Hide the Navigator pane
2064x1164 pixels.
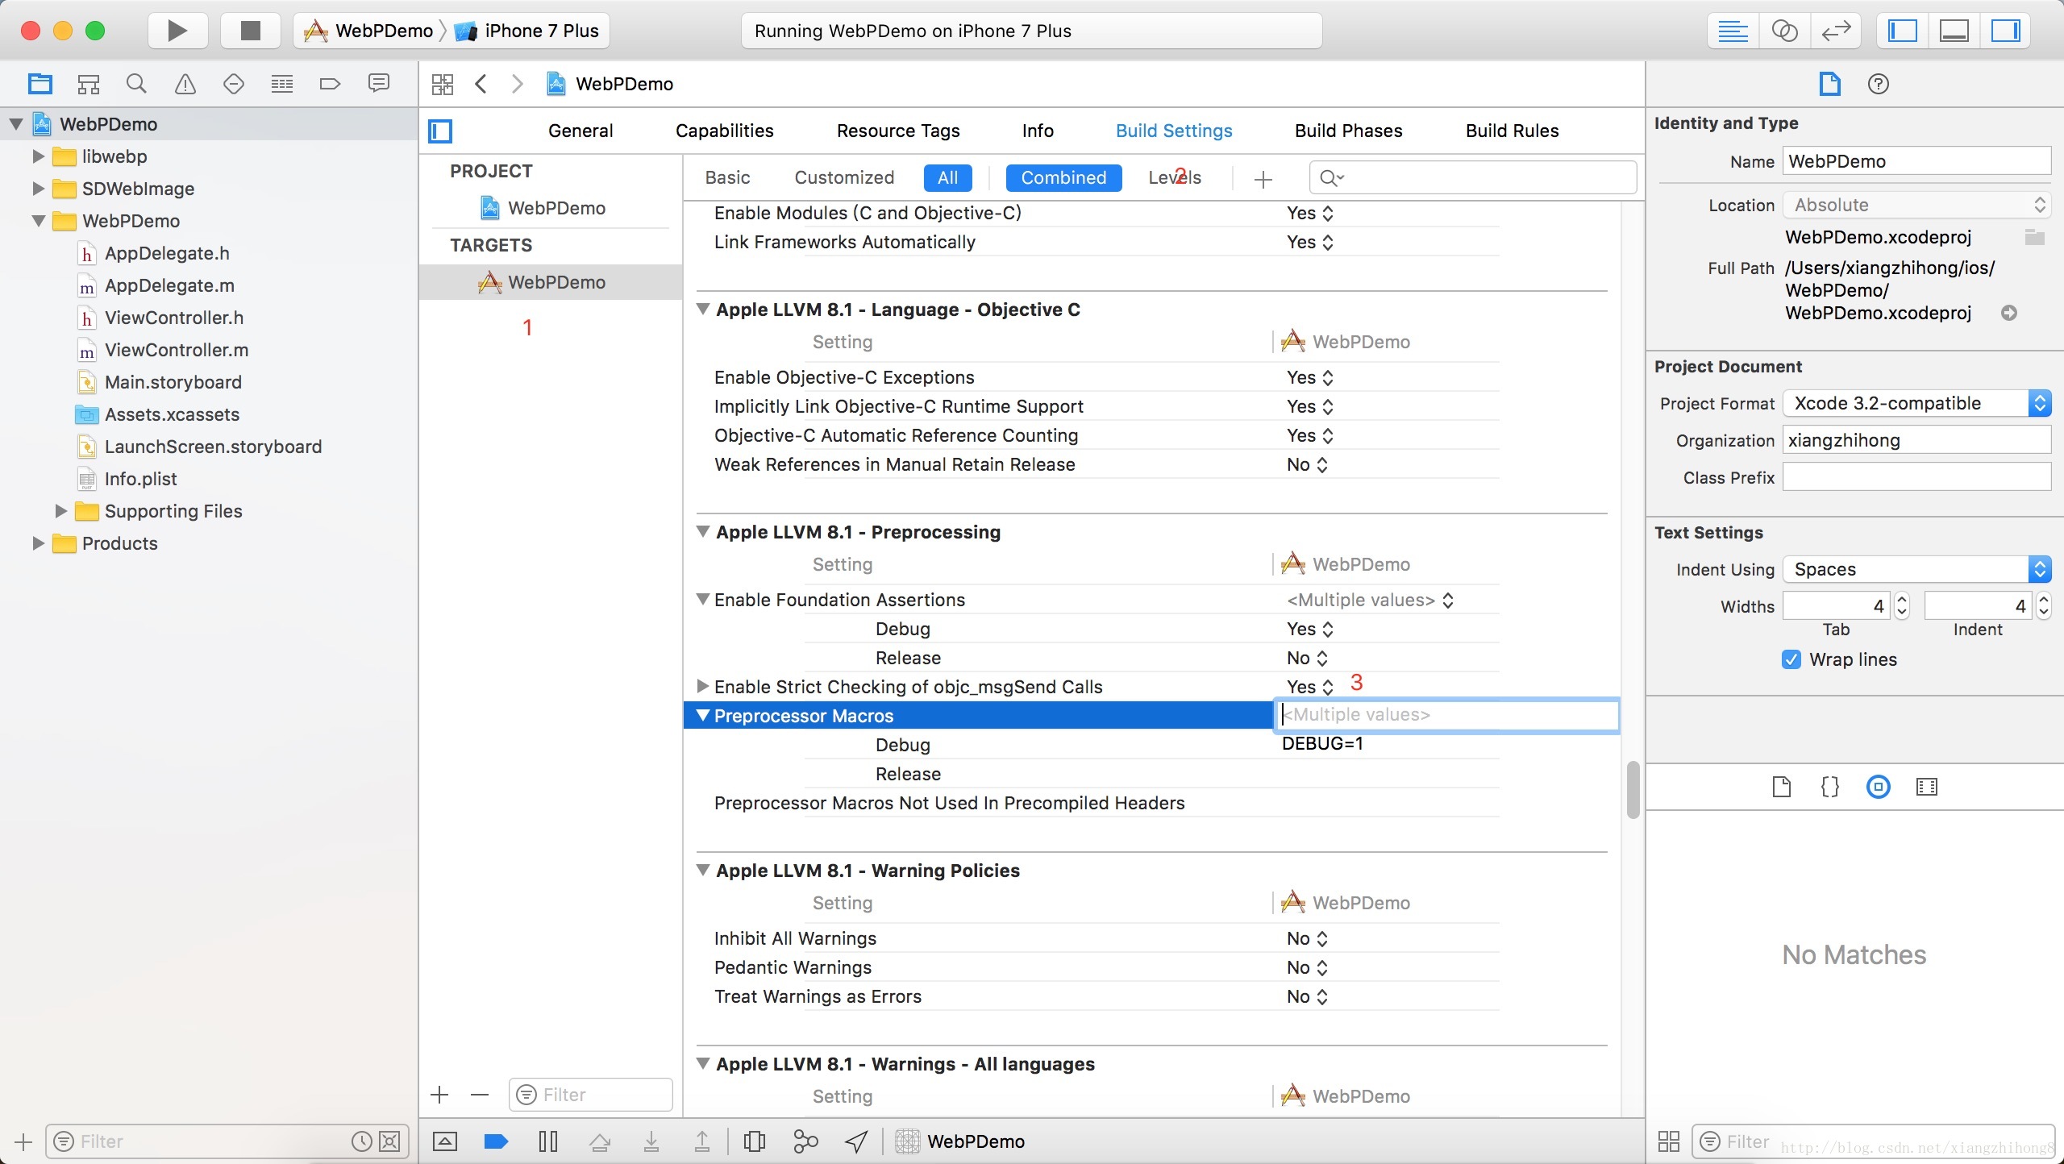pos(1903,31)
